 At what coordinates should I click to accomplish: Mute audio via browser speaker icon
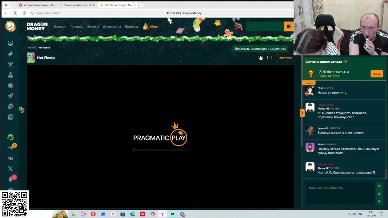(5, 5)
